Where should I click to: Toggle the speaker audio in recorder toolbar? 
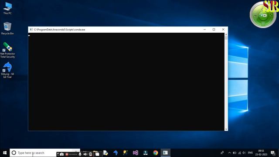point(85,154)
